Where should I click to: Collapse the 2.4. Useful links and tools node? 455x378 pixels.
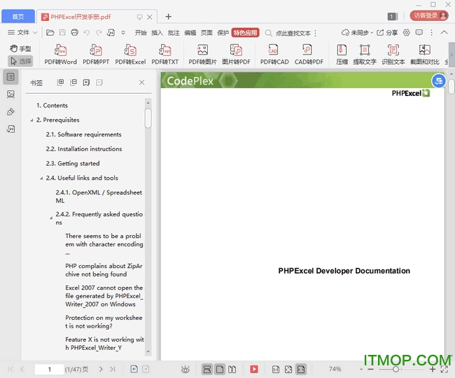tap(41, 178)
